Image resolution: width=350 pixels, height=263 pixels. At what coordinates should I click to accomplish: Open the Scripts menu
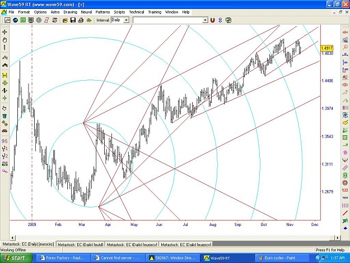click(119, 12)
